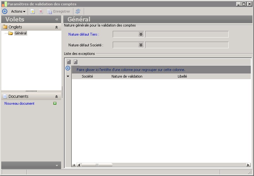Click the window resize grip corner
The height and width of the screenshot is (176, 254).
coord(250,172)
